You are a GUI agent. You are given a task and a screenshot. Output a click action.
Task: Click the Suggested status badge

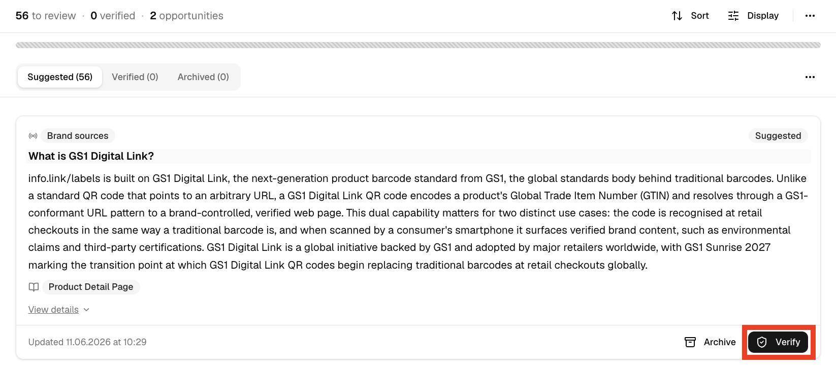[x=778, y=136]
